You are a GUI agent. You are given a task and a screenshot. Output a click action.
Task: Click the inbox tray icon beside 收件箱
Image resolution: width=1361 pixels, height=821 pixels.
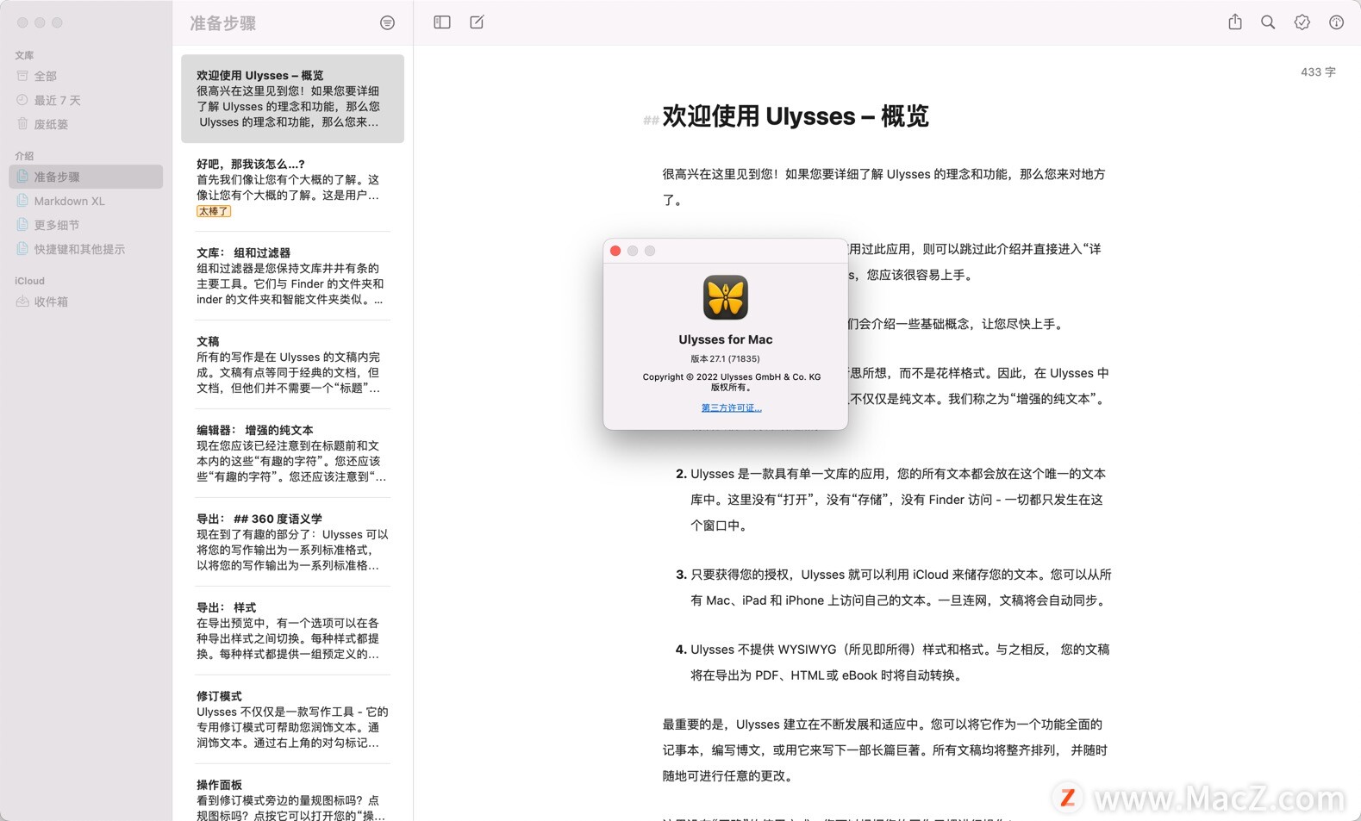pyautogui.click(x=22, y=302)
